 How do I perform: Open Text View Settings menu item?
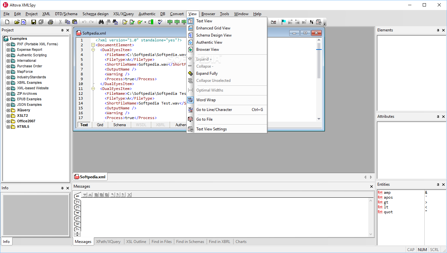click(227, 129)
